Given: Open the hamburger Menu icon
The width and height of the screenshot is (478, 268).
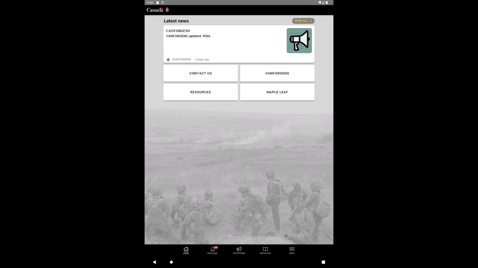Looking at the screenshot, I should [292, 249].
